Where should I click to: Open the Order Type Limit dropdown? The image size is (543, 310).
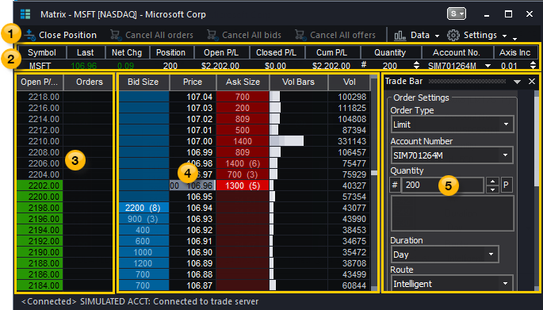(x=453, y=124)
